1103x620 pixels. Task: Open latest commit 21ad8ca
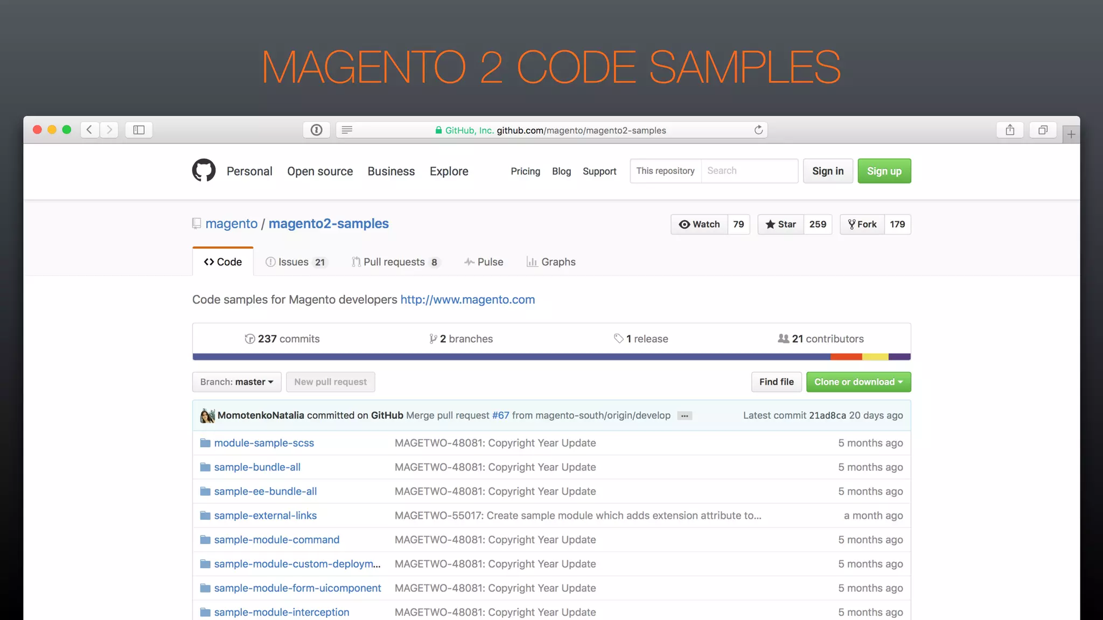(x=827, y=415)
